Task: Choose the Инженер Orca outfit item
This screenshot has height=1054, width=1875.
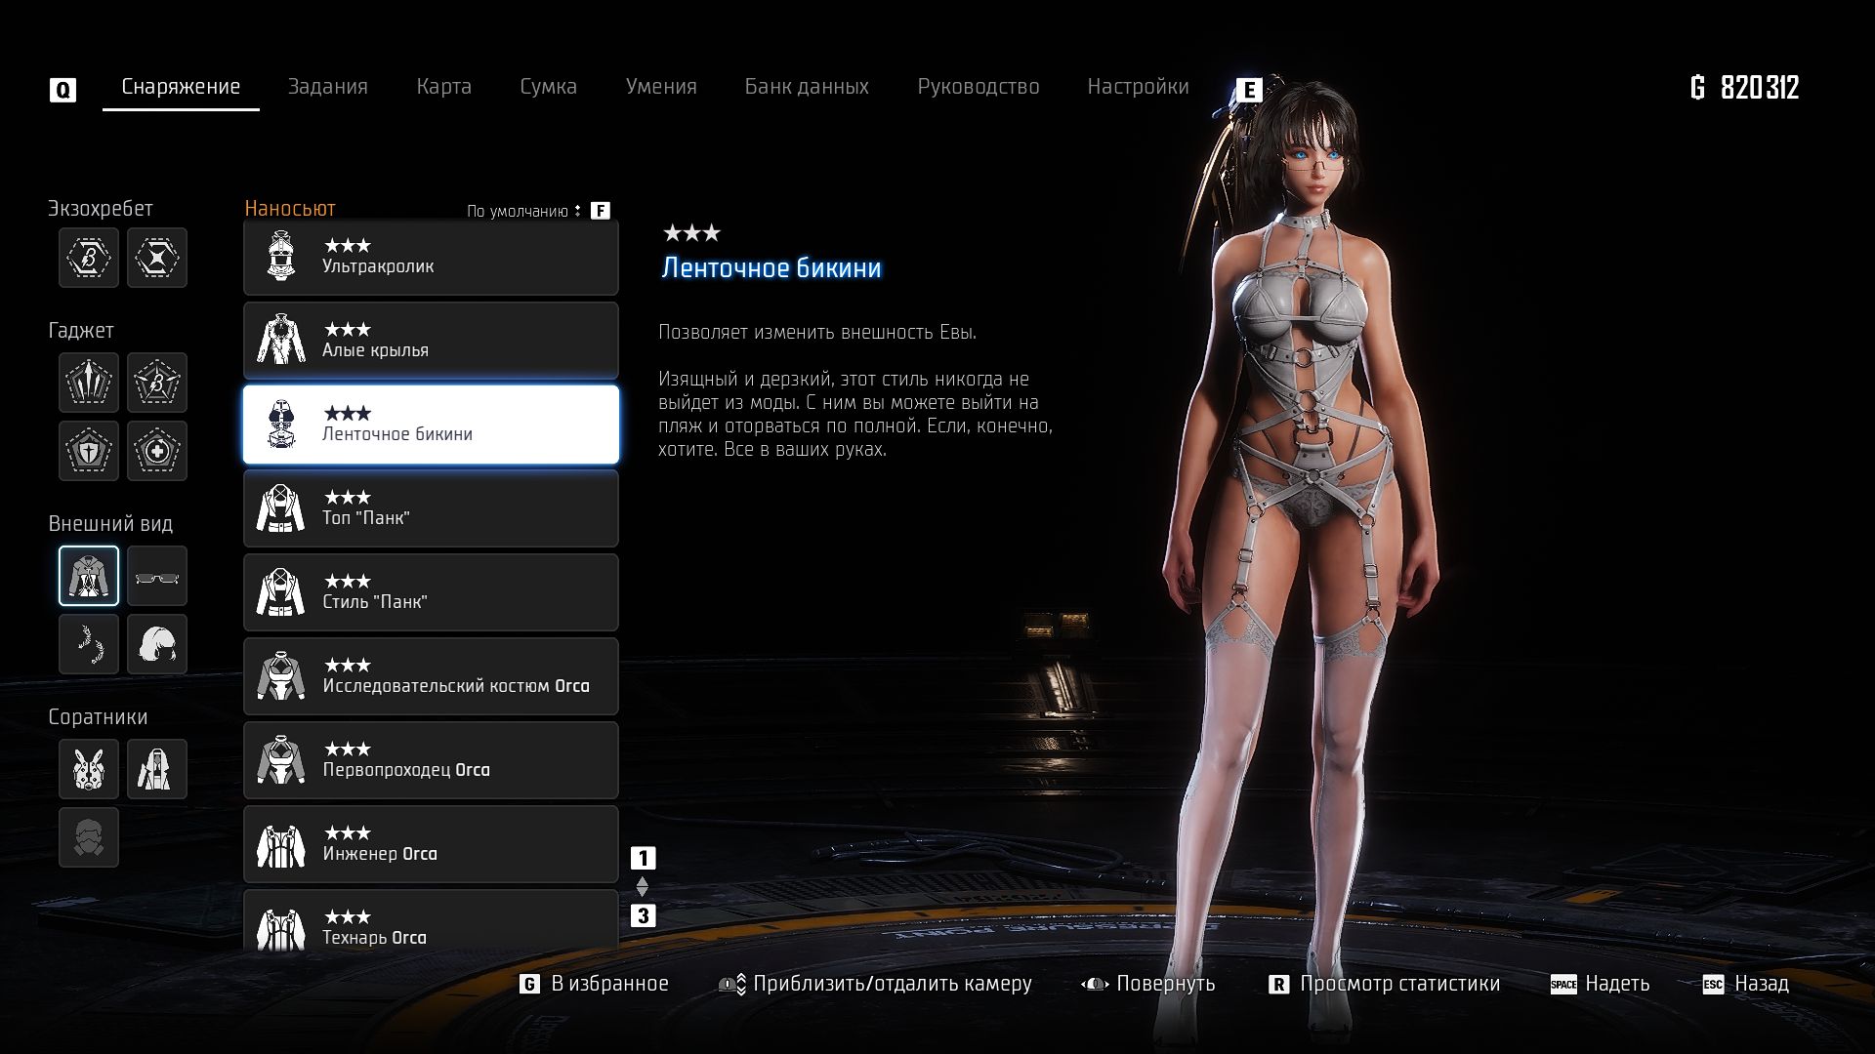Action: (431, 844)
